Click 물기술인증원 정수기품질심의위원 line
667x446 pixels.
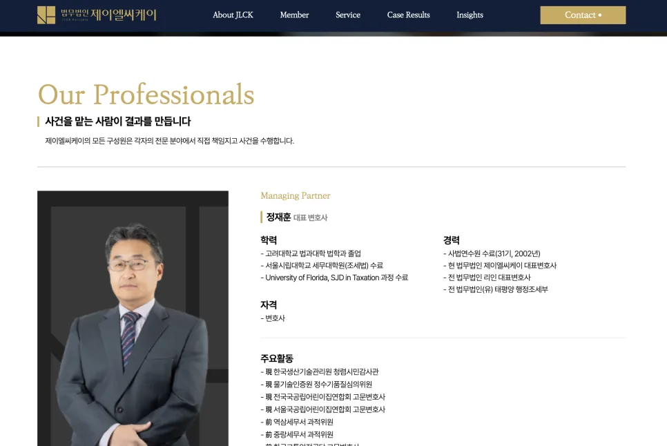(x=316, y=385)
